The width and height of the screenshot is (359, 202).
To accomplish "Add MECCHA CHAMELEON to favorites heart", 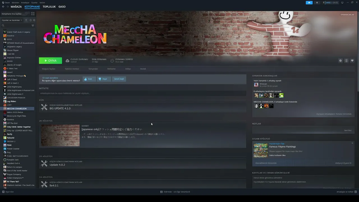I will (352, 61).
